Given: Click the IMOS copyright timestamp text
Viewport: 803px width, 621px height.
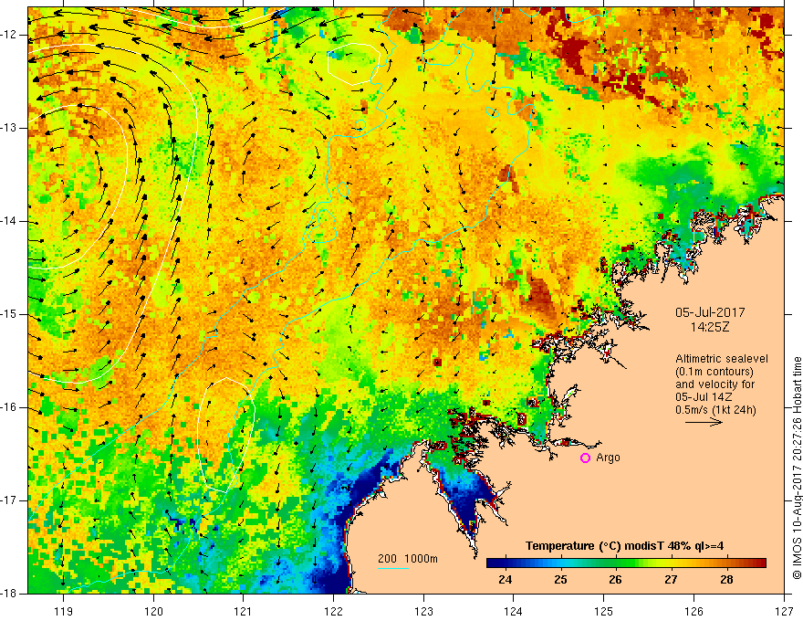Looking at the screenshot, I should (x=797, y=469).
